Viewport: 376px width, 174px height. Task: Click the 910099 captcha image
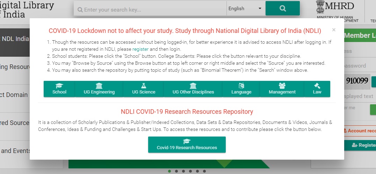(x=357, y=81)
